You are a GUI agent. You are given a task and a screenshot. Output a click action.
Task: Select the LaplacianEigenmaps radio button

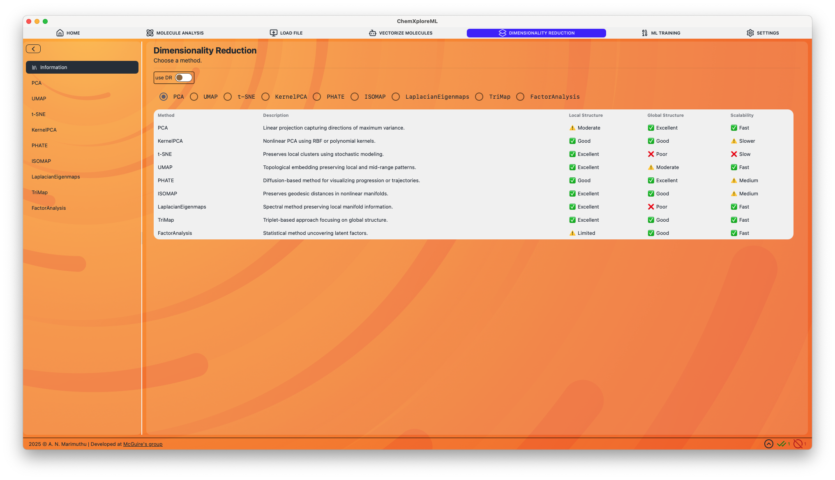click(396, 97)
